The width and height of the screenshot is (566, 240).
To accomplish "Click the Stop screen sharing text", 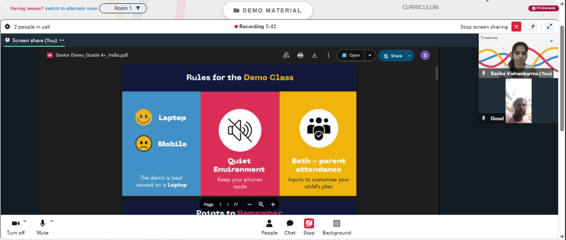I will click(x=484, y=27).
